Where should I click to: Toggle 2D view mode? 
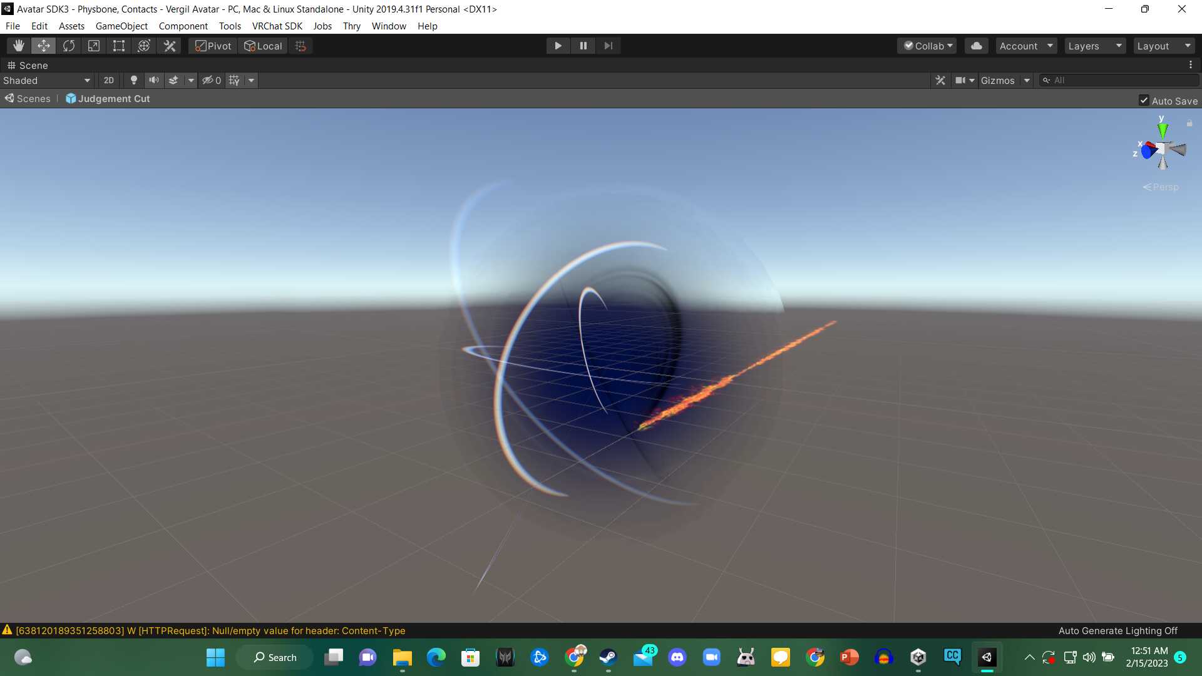109,80
